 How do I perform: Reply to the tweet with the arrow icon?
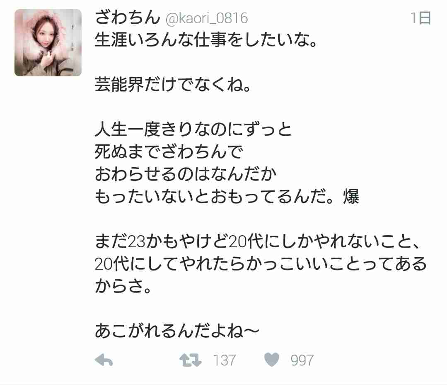[104, 360]
